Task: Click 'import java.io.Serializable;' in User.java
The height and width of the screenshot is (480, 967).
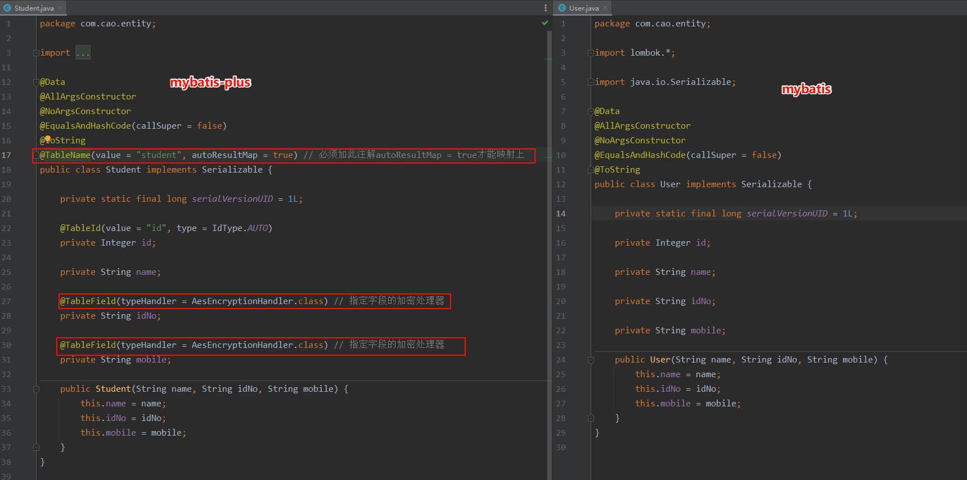Action: [665, 82]
